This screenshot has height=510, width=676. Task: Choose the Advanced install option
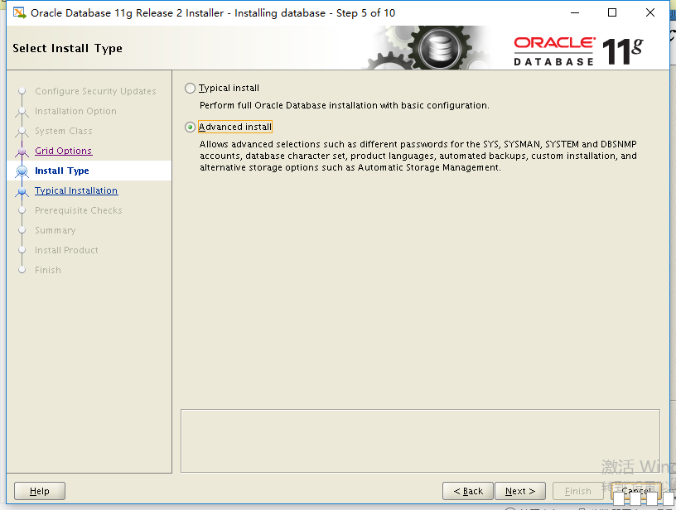point(191,127)
